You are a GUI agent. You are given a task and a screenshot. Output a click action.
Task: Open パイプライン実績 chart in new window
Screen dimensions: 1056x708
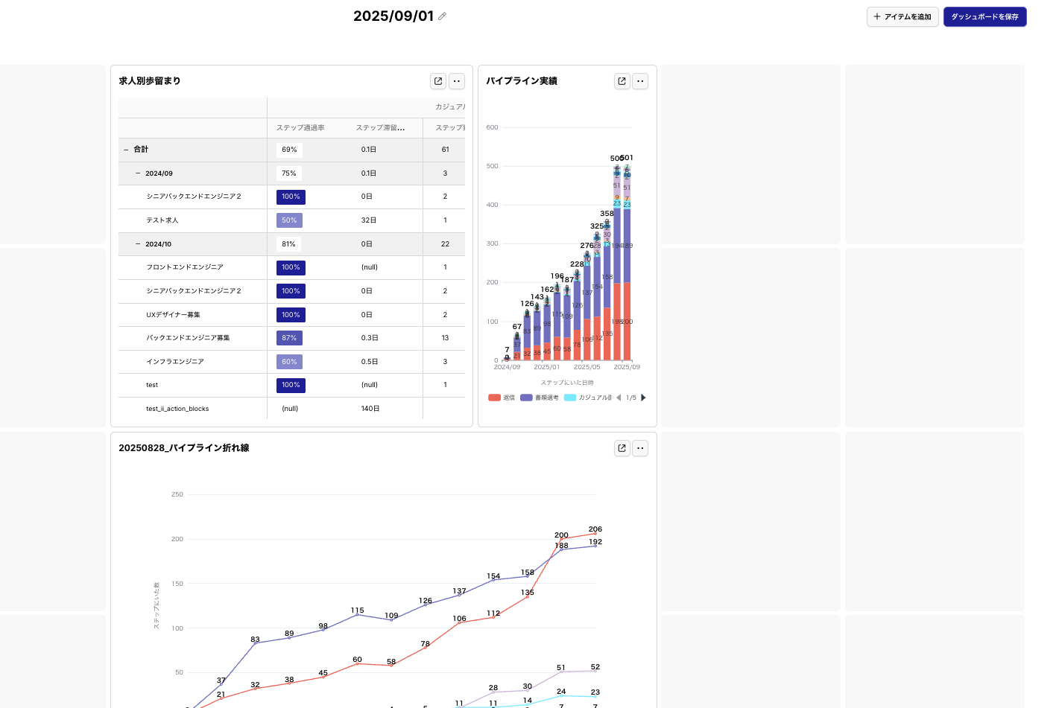[622, 81]
